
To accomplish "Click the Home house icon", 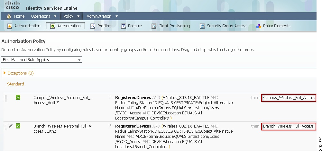I will point(9,16).
